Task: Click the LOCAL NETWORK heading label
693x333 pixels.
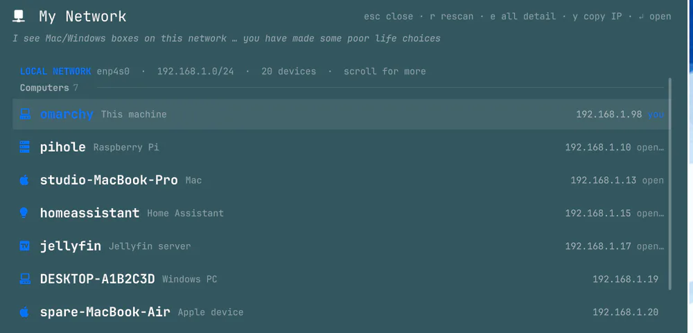Action: click(55, 71)
